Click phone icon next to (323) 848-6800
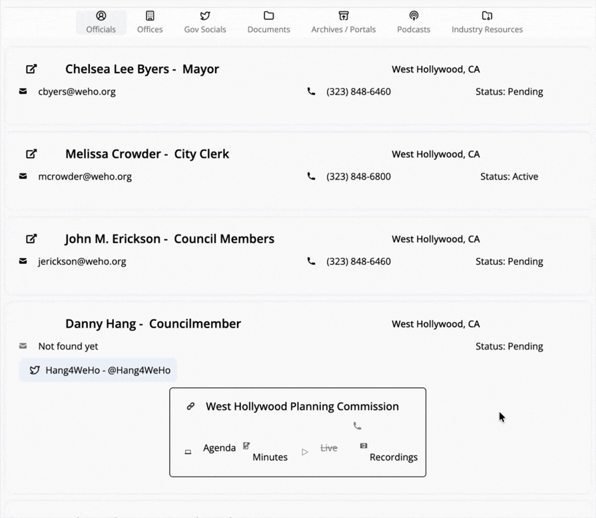The image size is (596, 518). coord(311,176)
